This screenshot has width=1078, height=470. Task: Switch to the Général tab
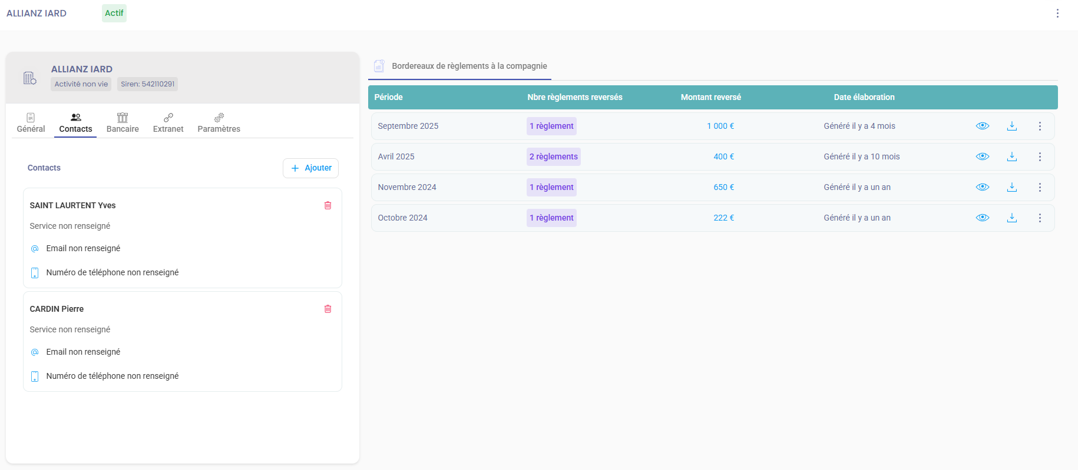click(31, 123)
